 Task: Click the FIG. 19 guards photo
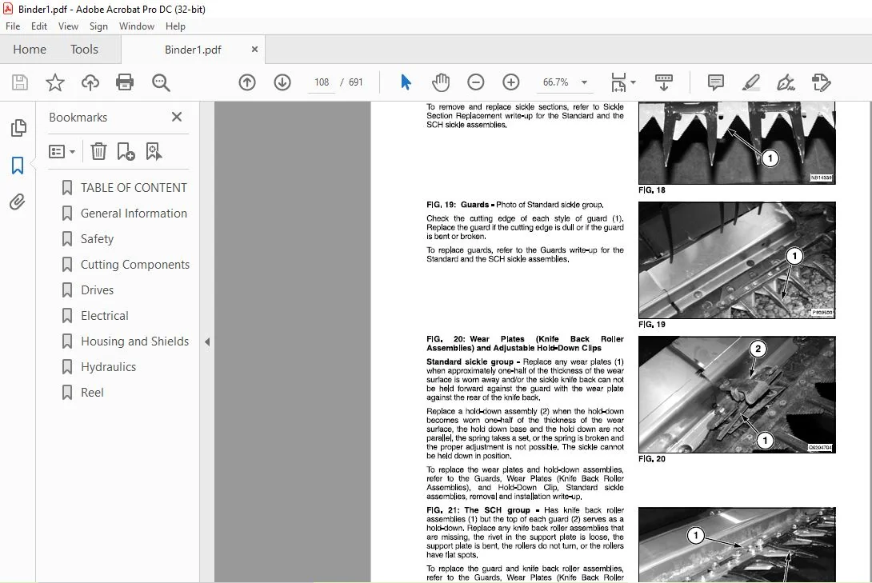737,260
